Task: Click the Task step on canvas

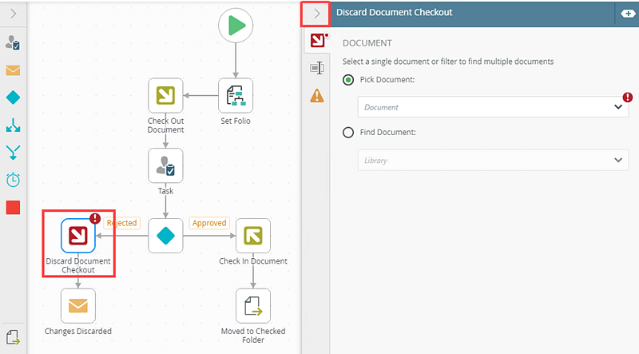Action: click(x=165, y=165)
